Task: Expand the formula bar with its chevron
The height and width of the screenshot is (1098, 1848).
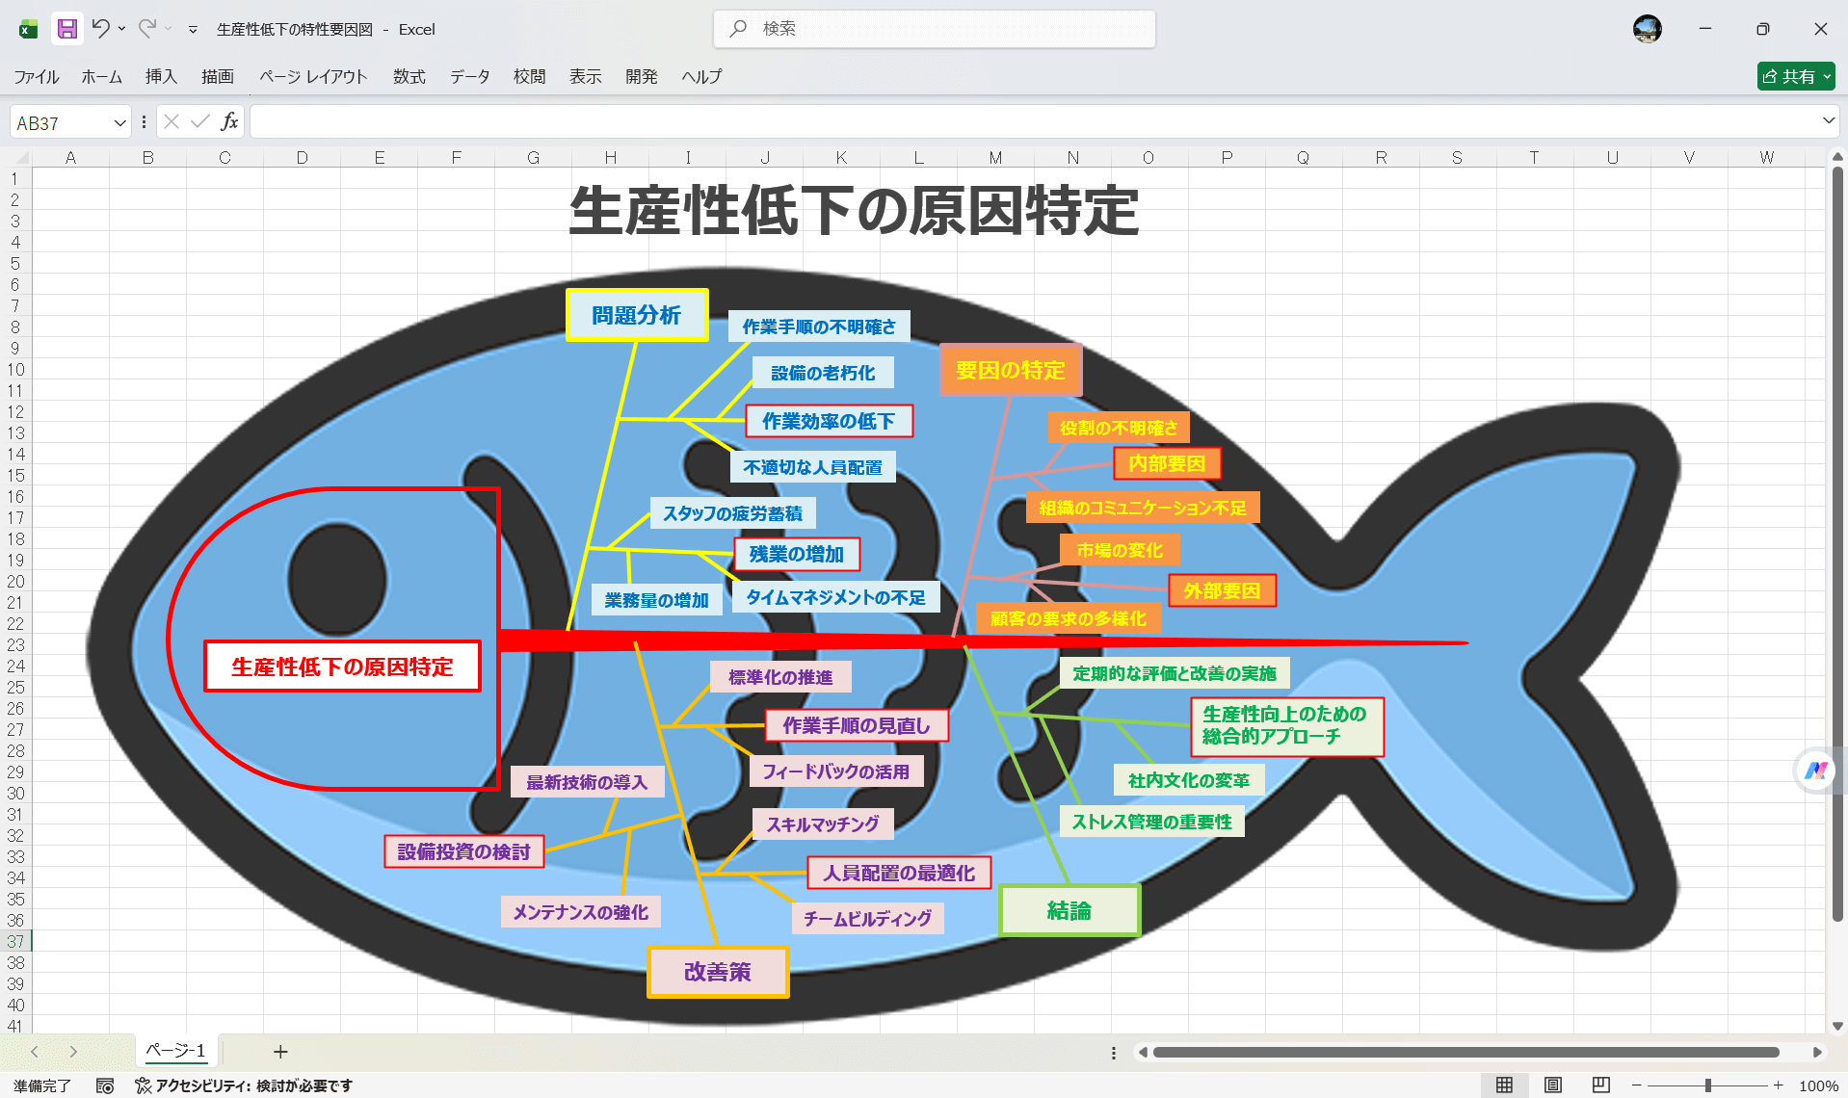Action: coord(1827,121)
